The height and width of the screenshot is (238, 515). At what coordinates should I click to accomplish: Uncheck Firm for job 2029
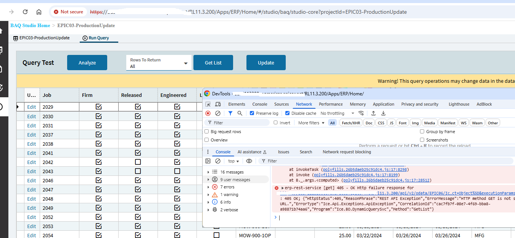click(99, 107)
